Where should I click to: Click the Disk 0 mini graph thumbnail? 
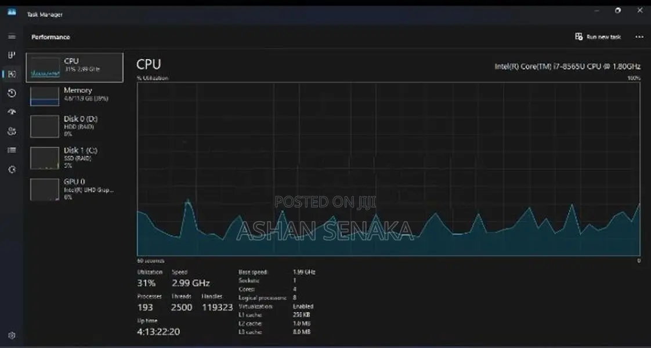click(x=45, y=126)
